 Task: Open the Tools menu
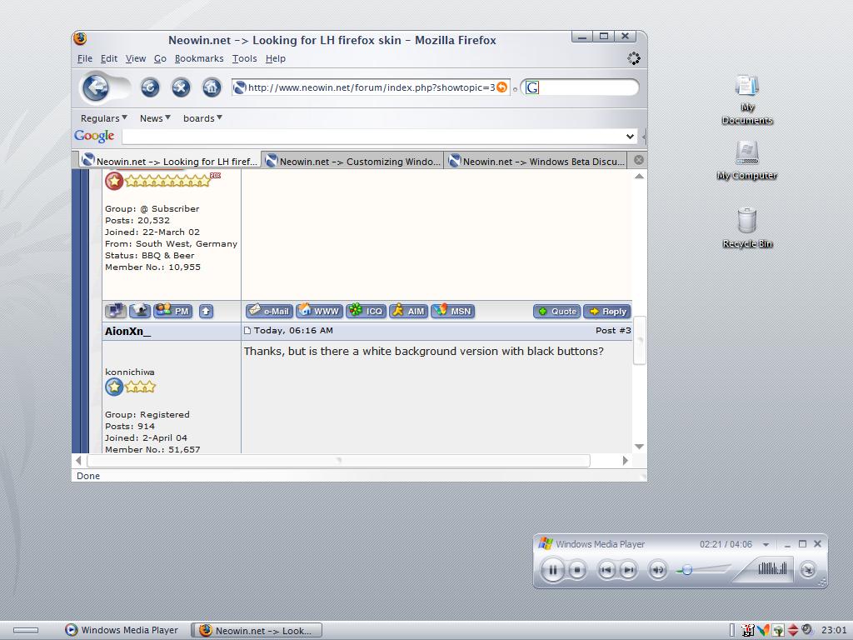[244, 58]
